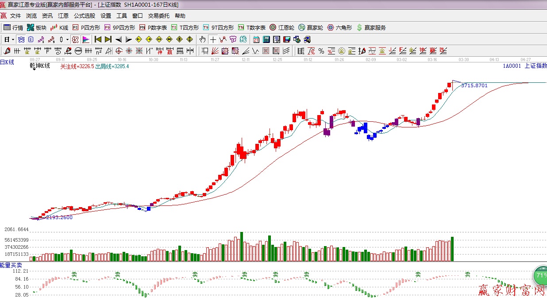The height and width of the screenshot is (301, 547).
Task: Select the hand pan tool
Action: [x=203, y=39]
